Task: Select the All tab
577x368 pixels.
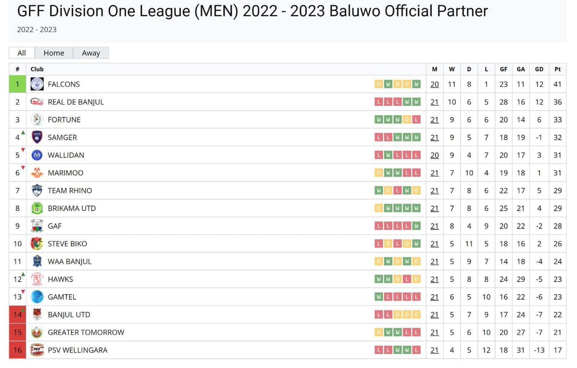Action: (22, 53)
